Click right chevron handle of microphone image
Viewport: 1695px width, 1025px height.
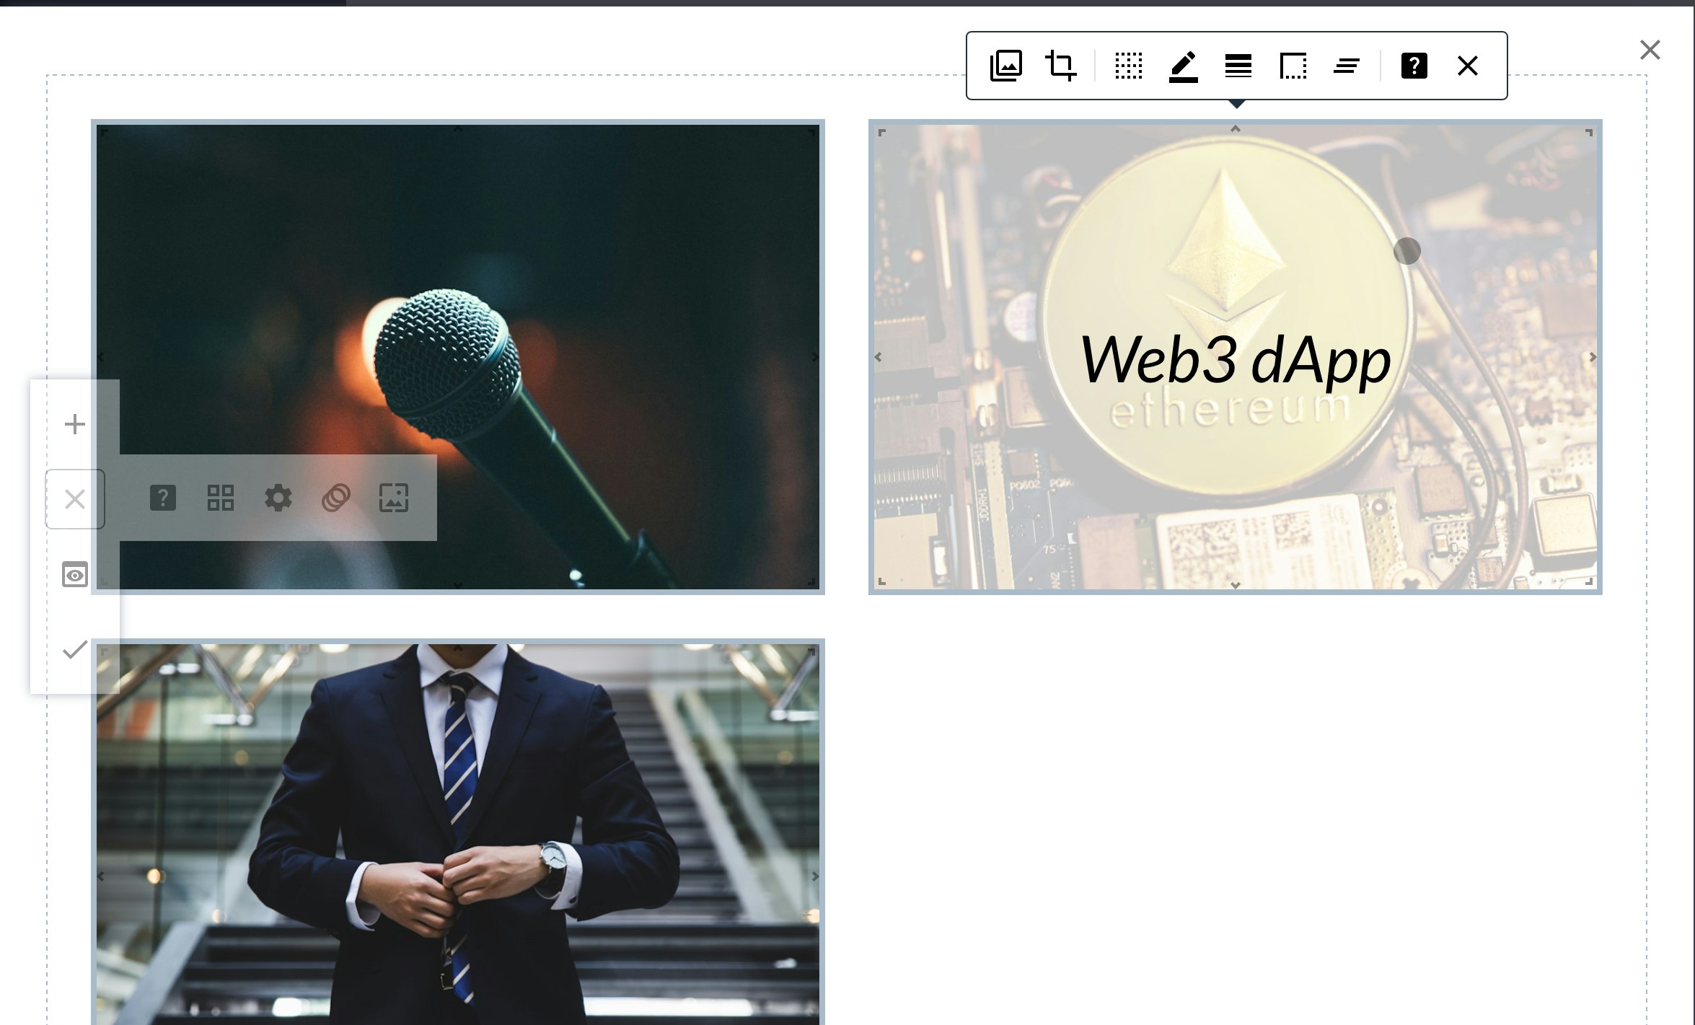pyautogui.click(x=815, y=357)
